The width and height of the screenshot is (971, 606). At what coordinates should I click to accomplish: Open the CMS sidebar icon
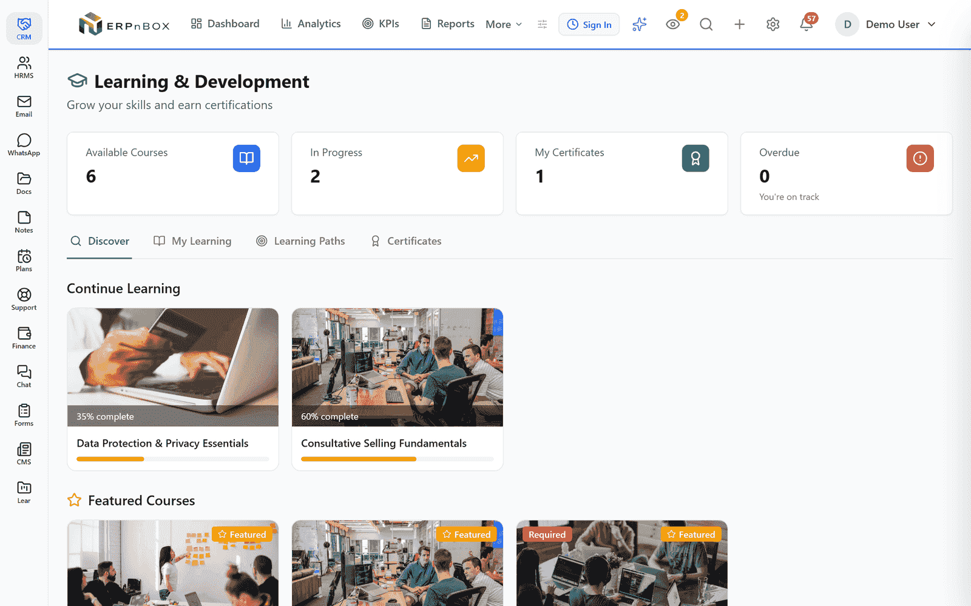[24, 454]
